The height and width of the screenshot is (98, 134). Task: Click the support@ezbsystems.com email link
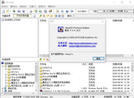(82, 46)
